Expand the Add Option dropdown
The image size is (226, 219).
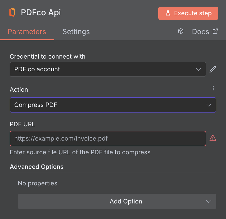pos(117,201)
